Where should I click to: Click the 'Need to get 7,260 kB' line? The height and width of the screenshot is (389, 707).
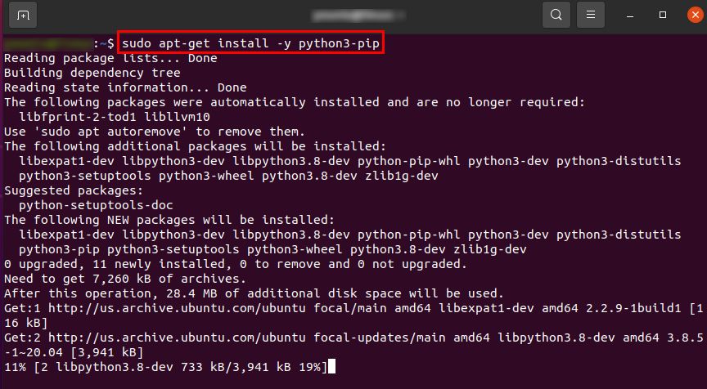[125, 279]
